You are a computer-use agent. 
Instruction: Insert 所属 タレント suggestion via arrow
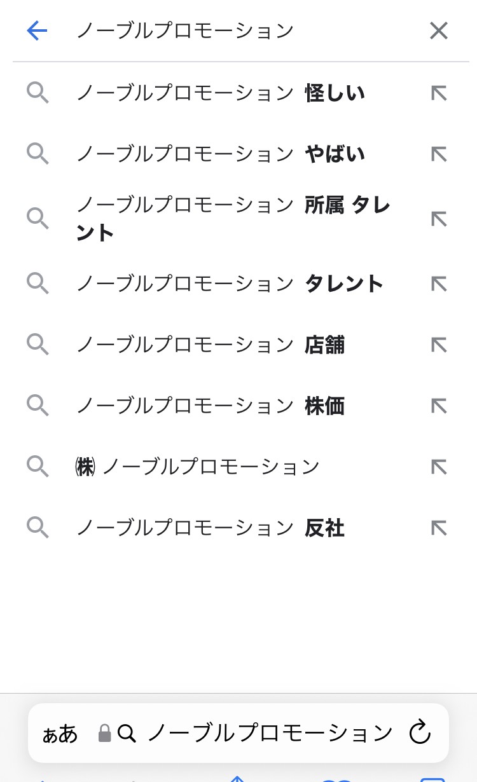point(439,219)
